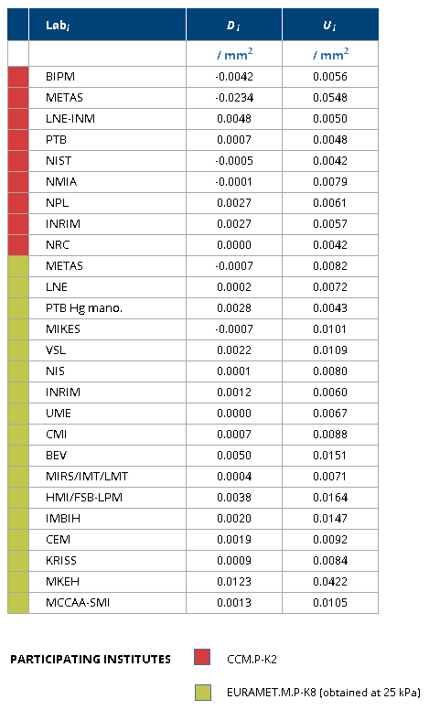Select the 0.0123 value in MKEH row

(x=234, y=581)
